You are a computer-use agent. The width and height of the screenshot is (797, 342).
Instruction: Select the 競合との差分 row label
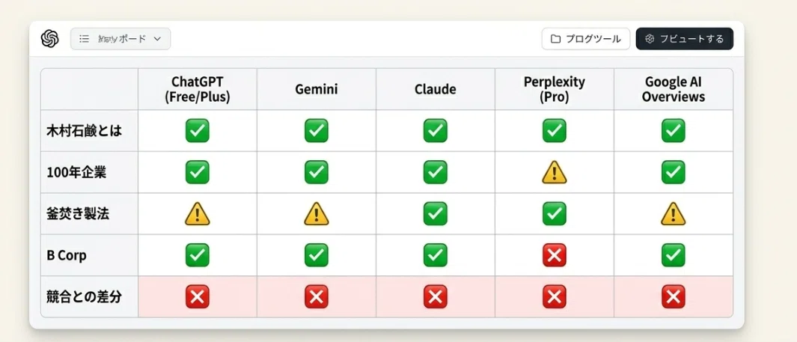click(84, 297)
